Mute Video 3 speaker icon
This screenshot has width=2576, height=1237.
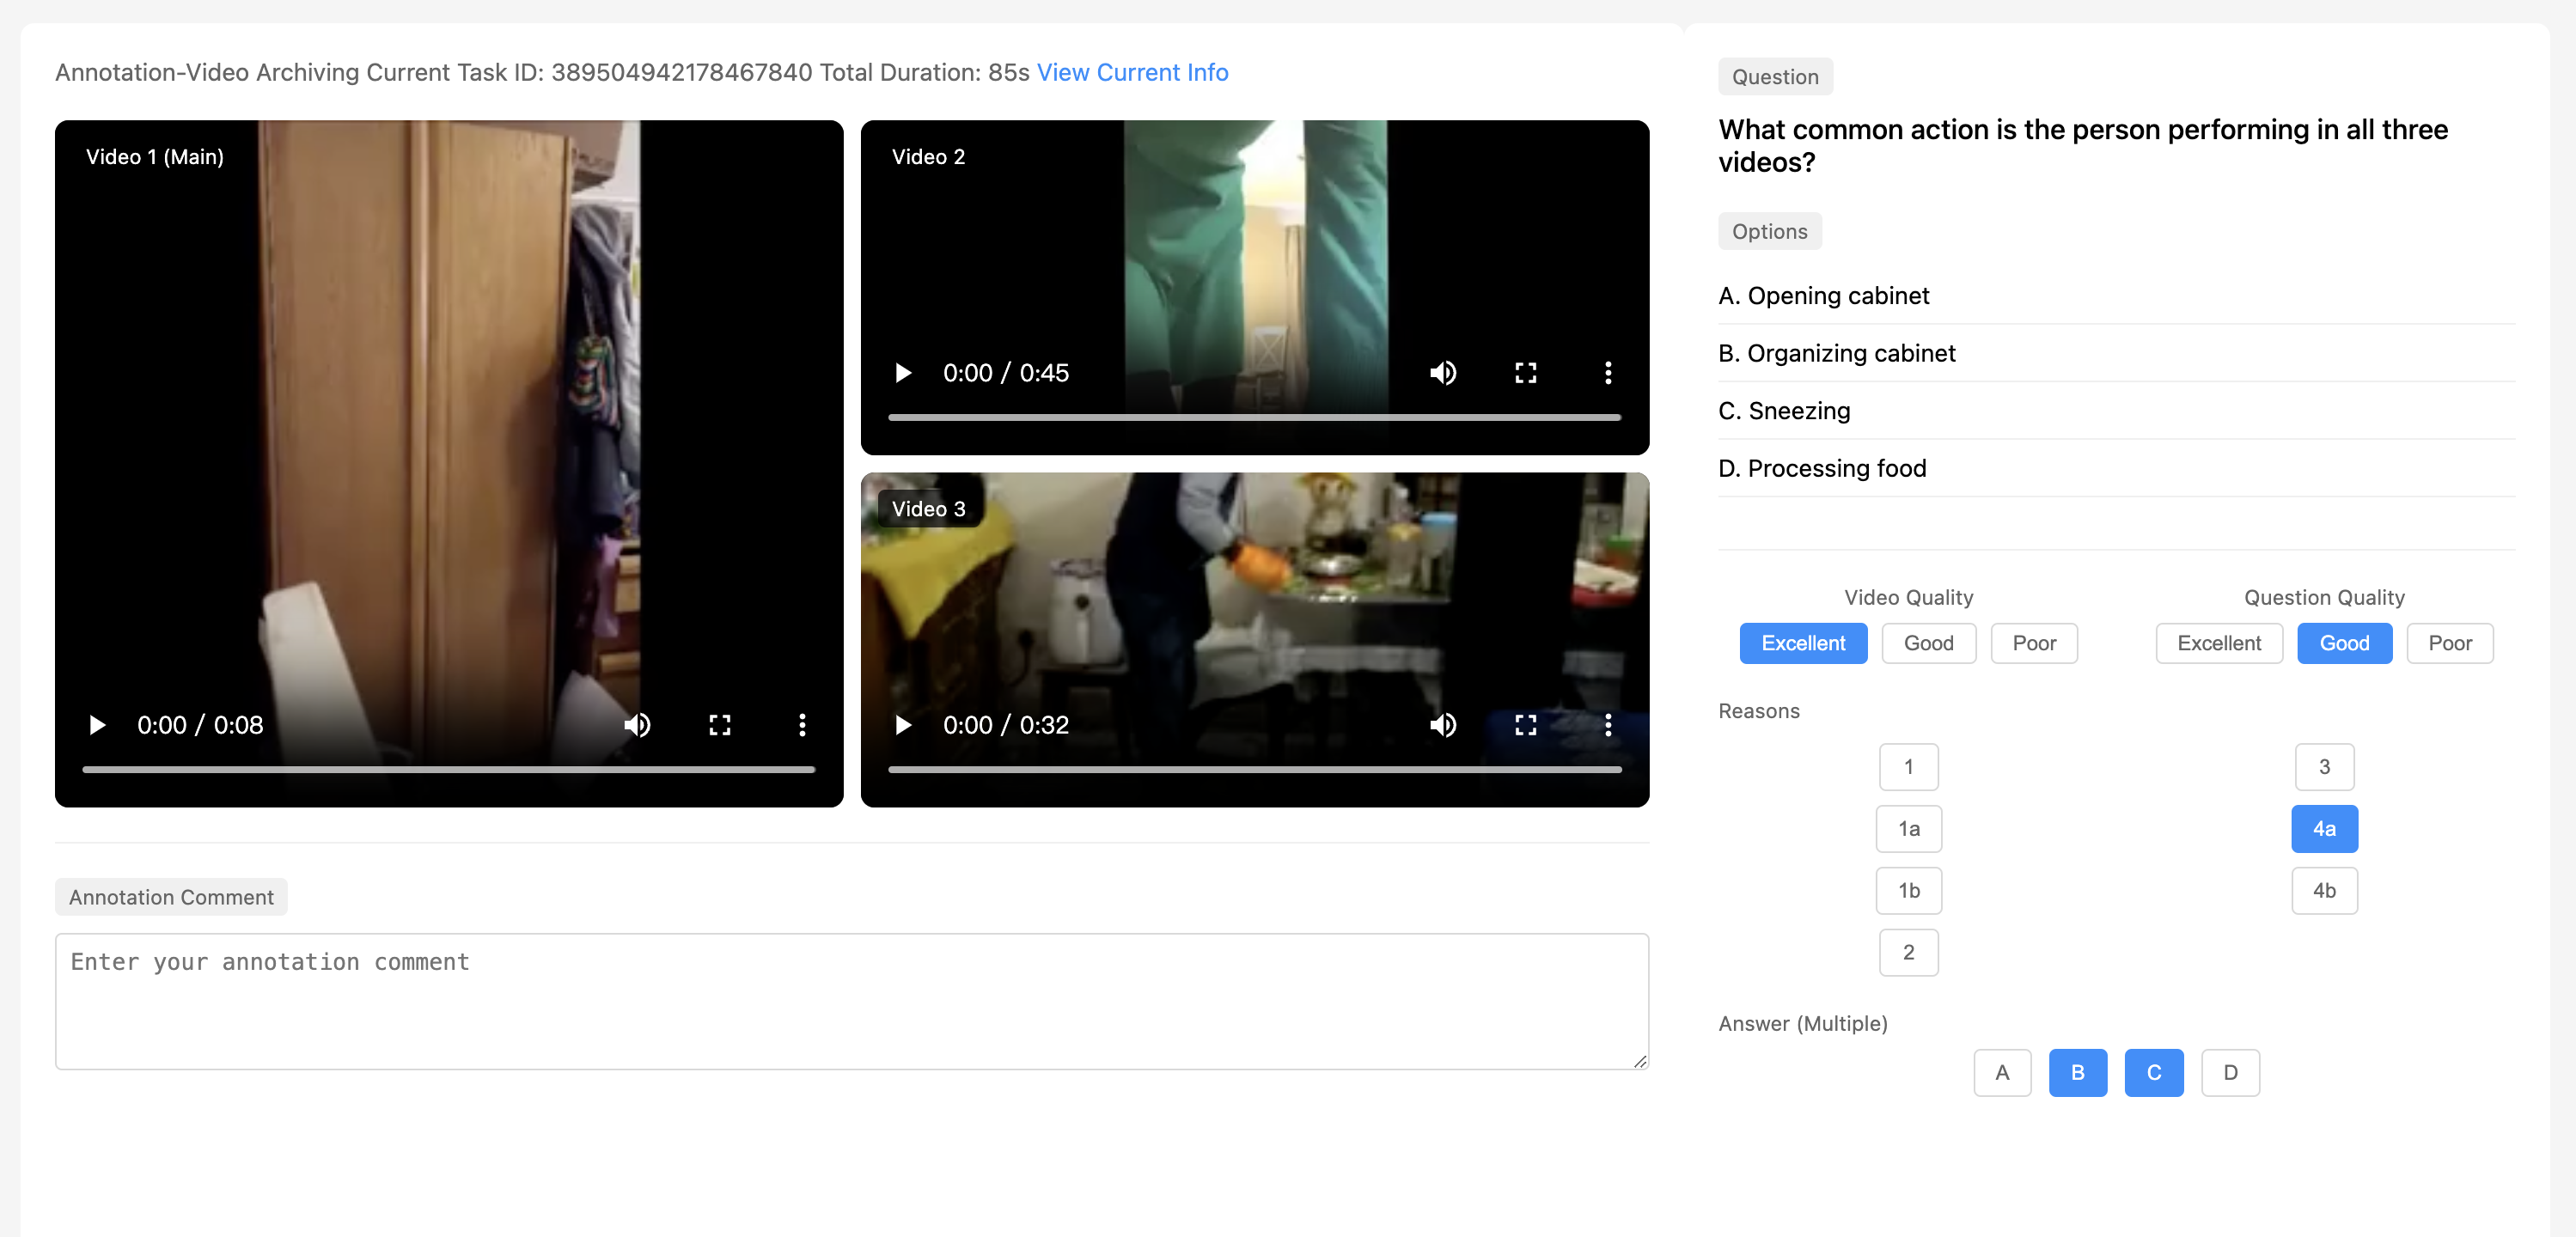pyautogui.click(x=1443, y=725)
